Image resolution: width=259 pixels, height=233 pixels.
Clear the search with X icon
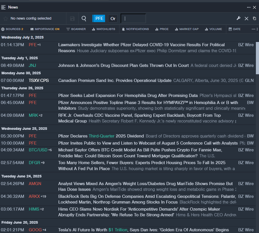pos(247,18)
